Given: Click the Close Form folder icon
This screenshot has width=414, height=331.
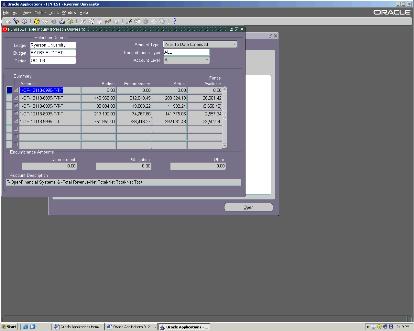Looking at the screenshot, I should click(x=71, y=21).
